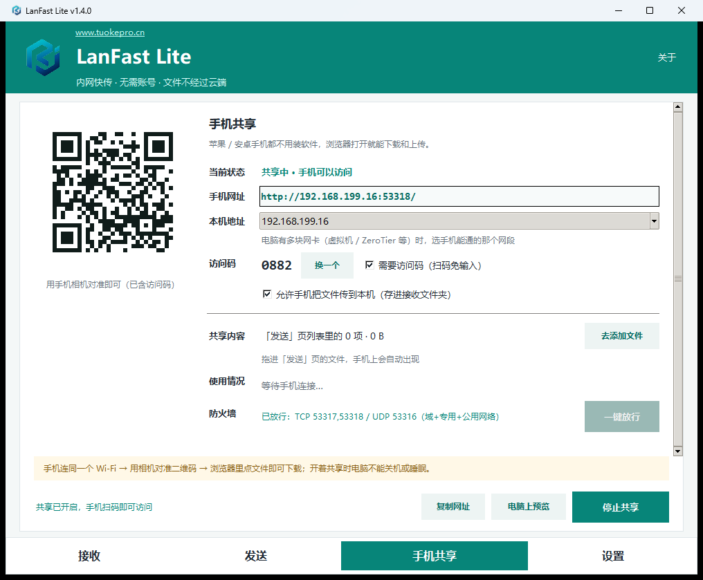This screenshot has width=703, height=580.
Task: Click the 「发送」页列表里的 0 项 text
Action: click(324, 336)
